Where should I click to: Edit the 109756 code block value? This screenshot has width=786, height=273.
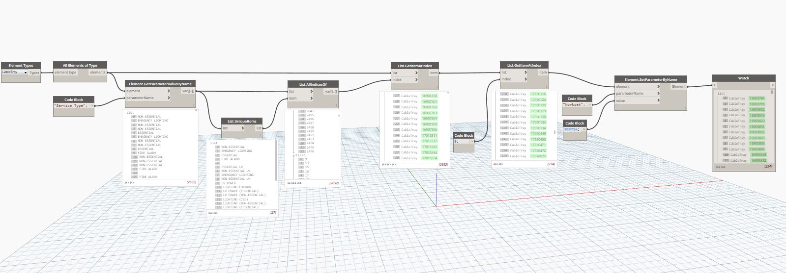[571, 129]
